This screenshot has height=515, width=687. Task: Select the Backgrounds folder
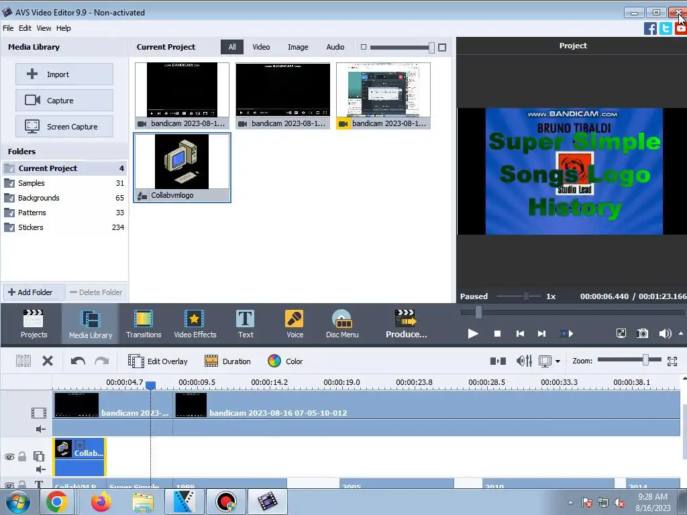tap(64, 198)
